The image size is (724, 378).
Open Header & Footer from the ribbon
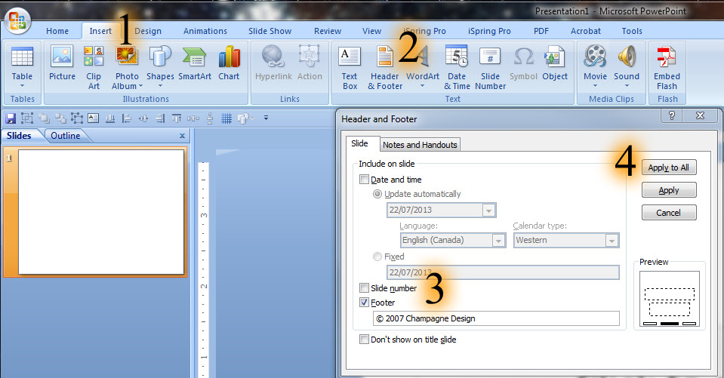[x=385, y=67]
